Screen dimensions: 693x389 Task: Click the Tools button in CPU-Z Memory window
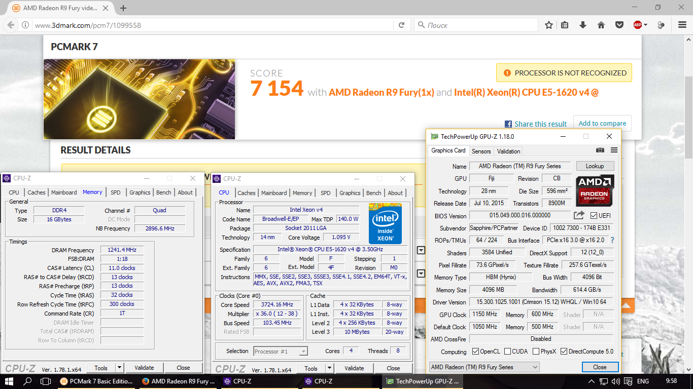pyautogui.click(x=101, y=368)
